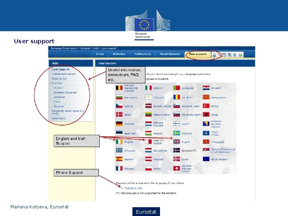Viewport: 288px width, 216px height.
Task: Click the magyar language link
Action: [158, 133]
